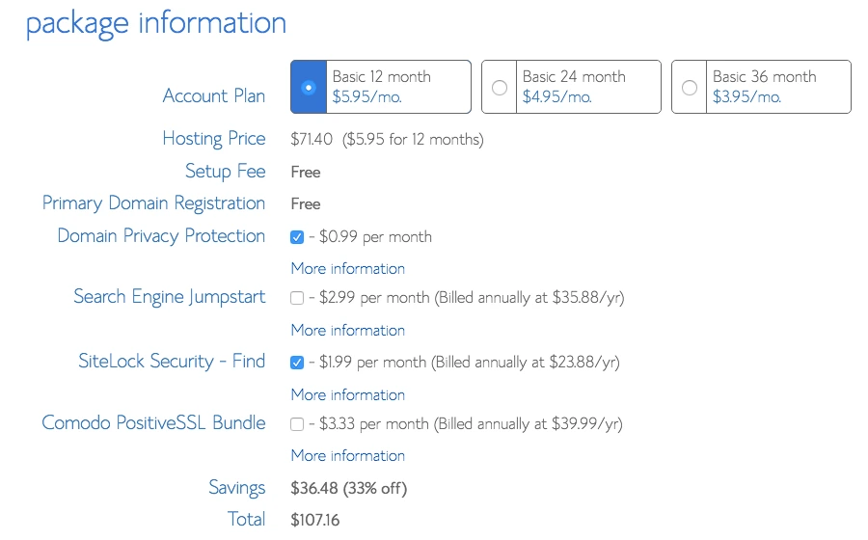View More information about SiteLock Security
Viewport: 868px width, 540px height.
[x=347, y=394]
